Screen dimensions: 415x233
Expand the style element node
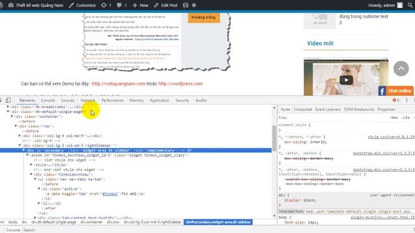pyautogui.click(x=32, y=164)
